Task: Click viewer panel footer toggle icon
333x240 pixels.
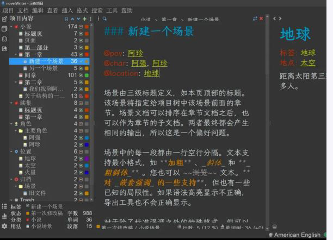Action: [274, 226]
